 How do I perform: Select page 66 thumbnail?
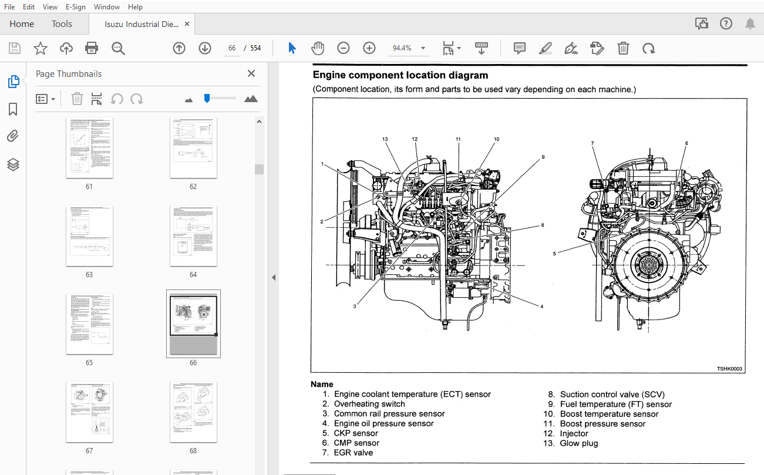[193, 324]
